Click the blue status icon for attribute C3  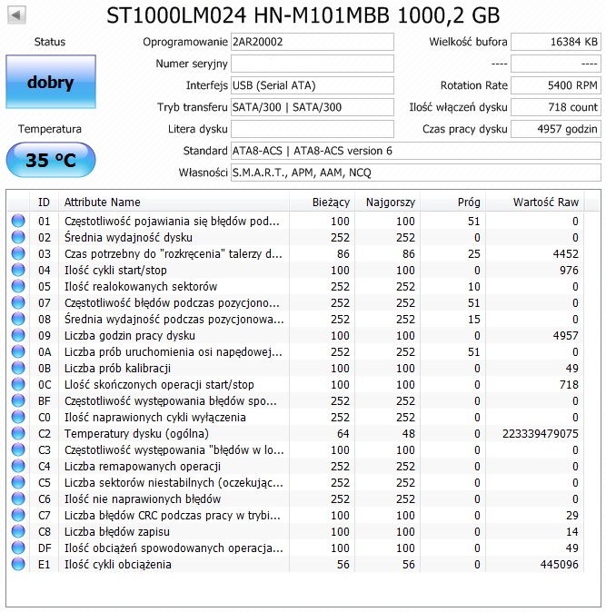18,450
